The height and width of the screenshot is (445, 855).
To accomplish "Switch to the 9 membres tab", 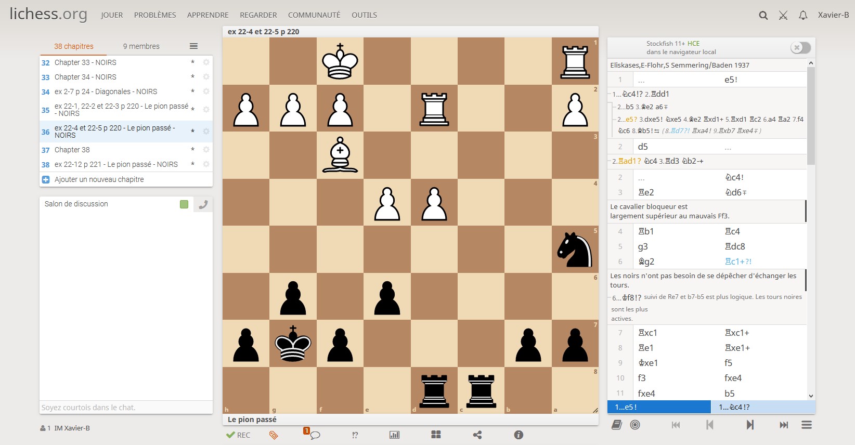I will click(x=141, y=46).
